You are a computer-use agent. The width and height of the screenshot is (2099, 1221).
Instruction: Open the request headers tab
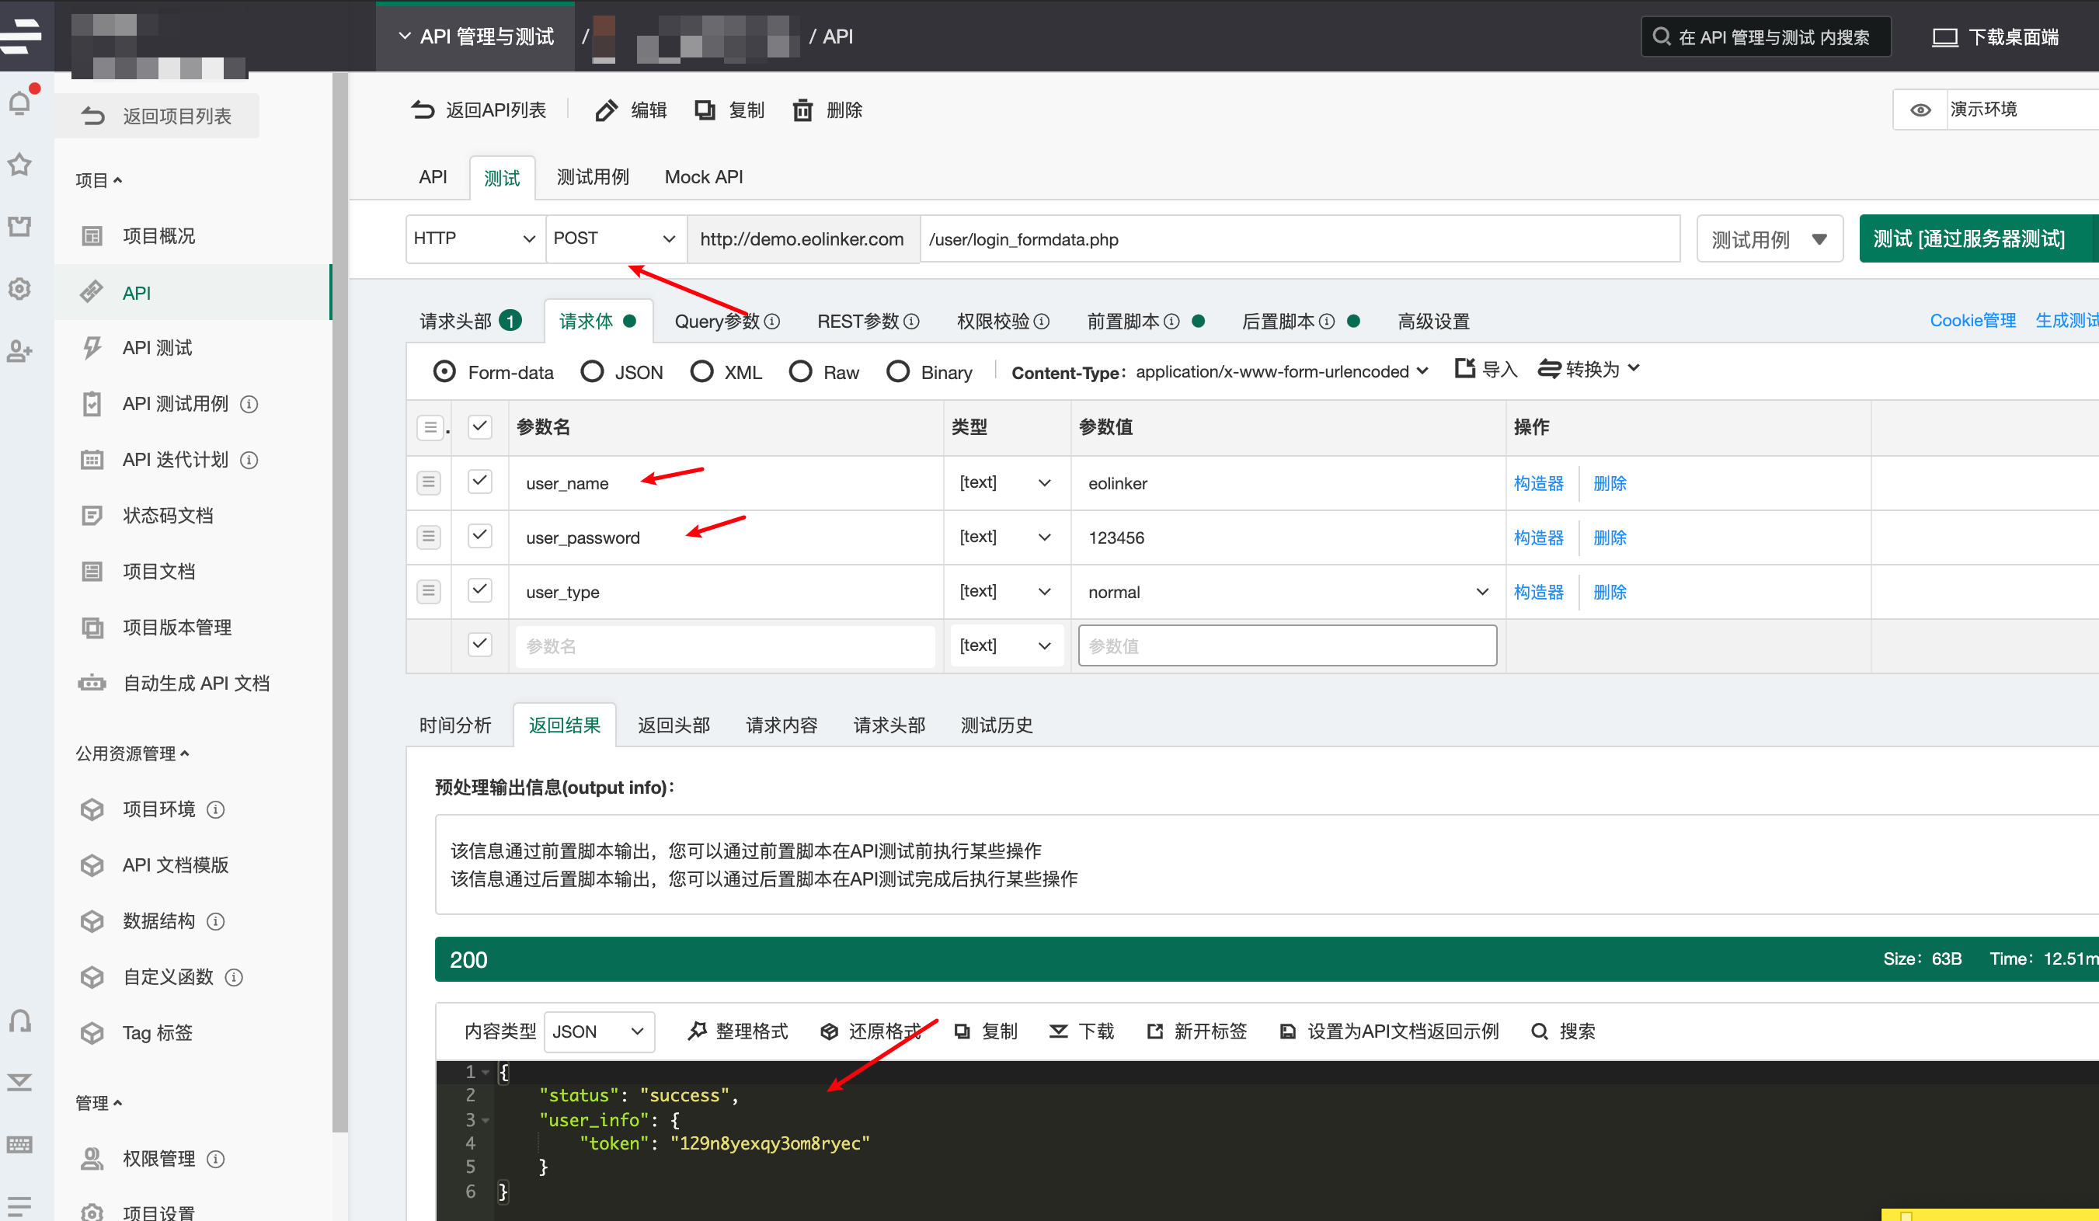coord(456,321)
